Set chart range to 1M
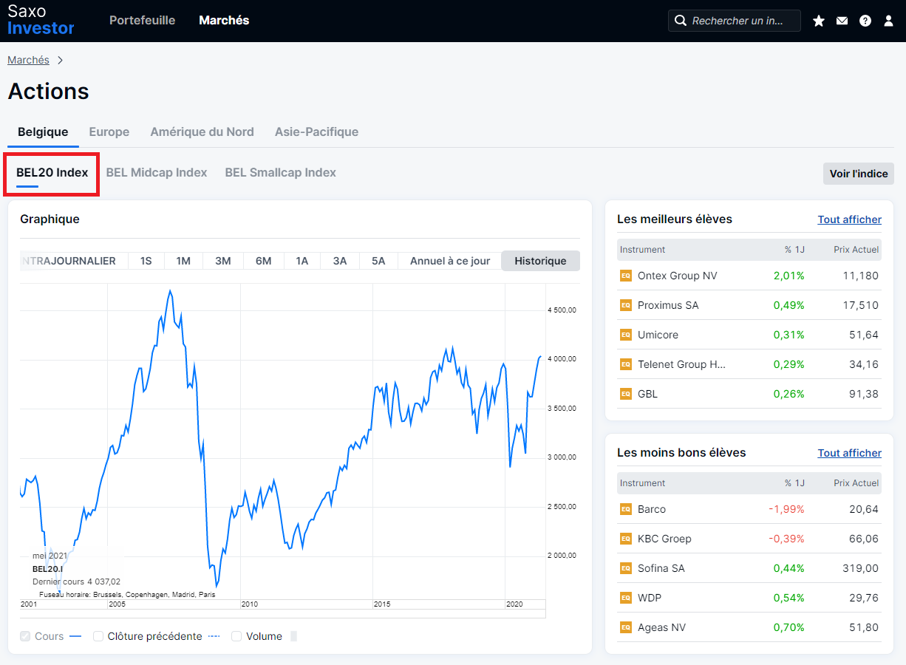 coord(183,261)
